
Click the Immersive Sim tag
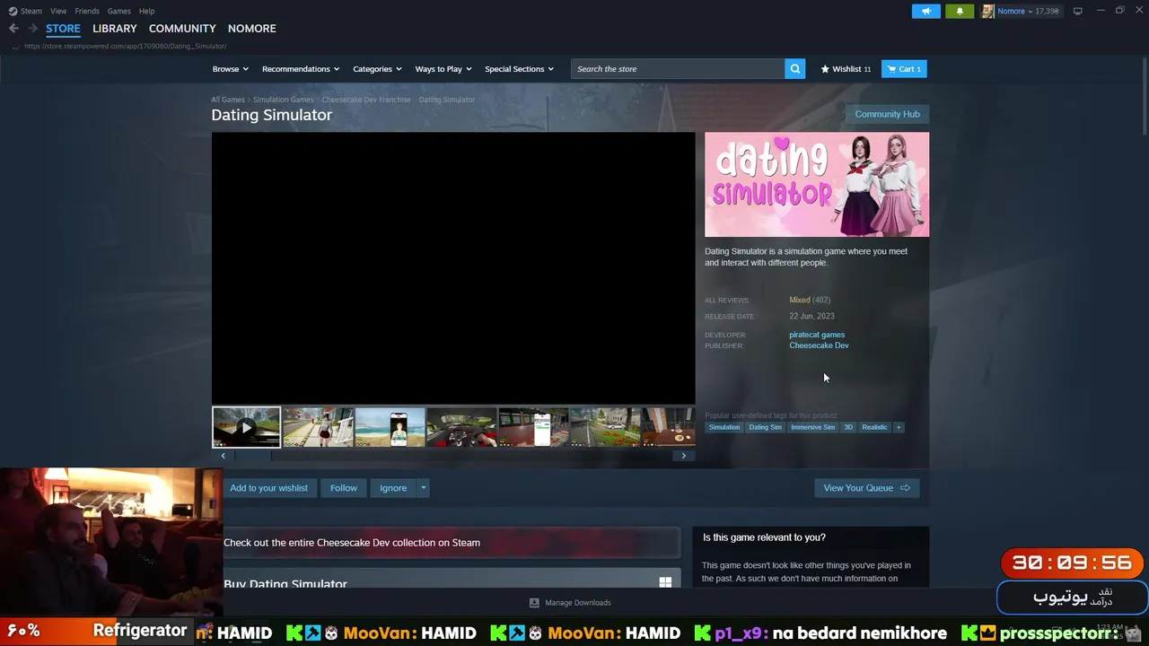coord(812,427)
